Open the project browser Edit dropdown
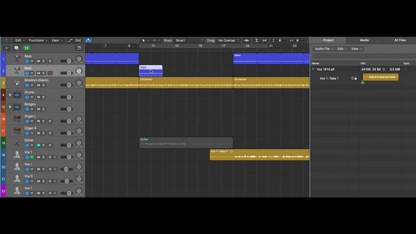This screenshot has height=234, width=416. [x=342, y=49]
